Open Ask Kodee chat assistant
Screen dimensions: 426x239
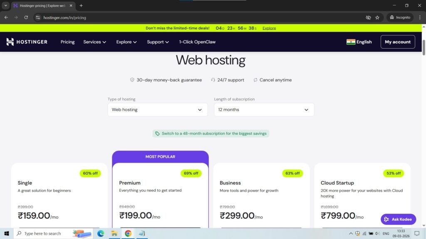click(398, 219)
